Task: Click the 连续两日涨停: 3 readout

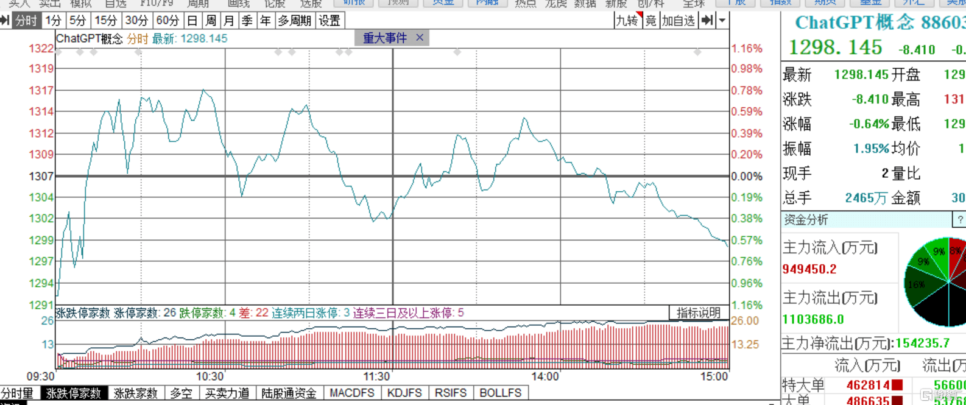Action: 311,313
